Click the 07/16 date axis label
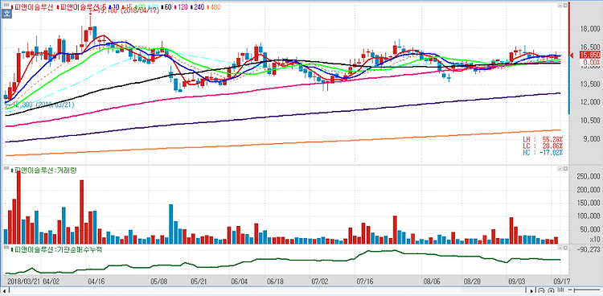This screenshot has height=296, width=603. tap(365, 281)
